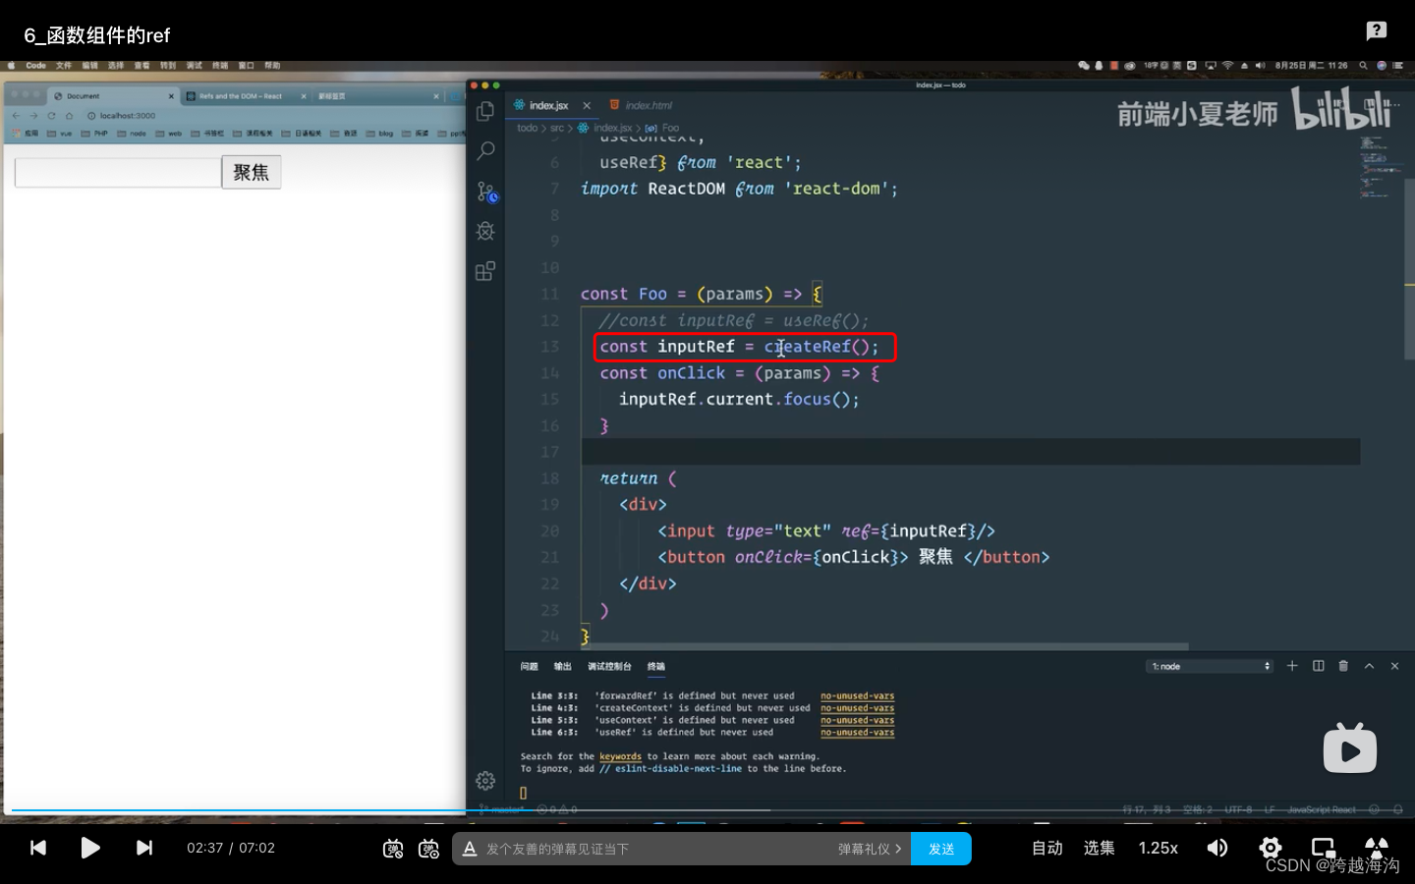Open the 选集 episode list
Image resolution: width=1415 pixels, height=884 pixels.
tap(1100, 848)
